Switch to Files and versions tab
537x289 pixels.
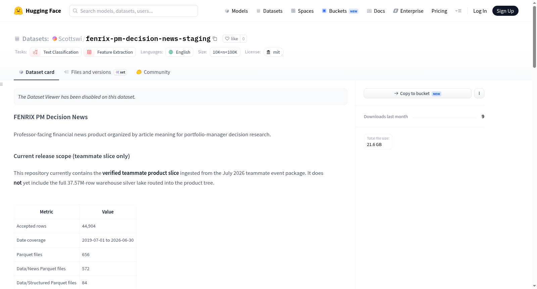click(x=95, y=72)
